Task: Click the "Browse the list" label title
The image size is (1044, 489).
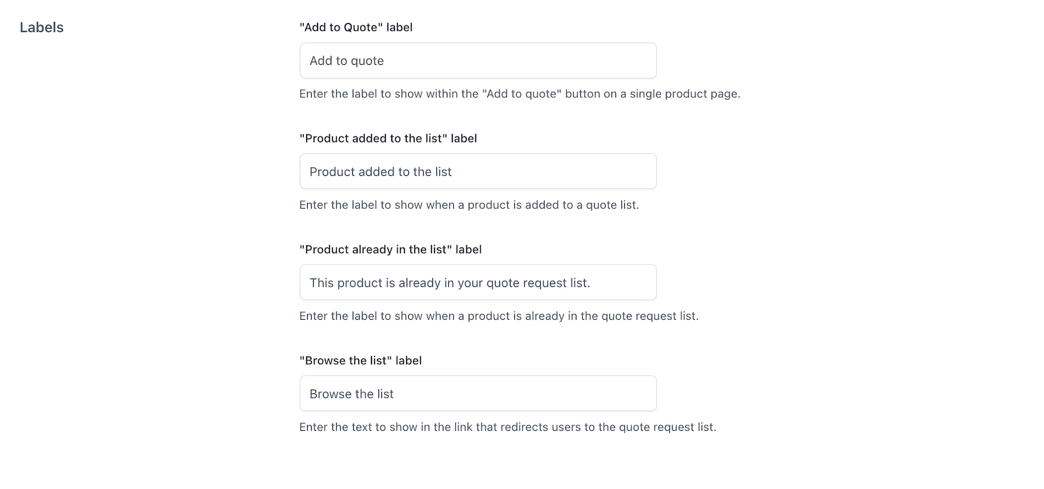Action: (x=360, y=360)
